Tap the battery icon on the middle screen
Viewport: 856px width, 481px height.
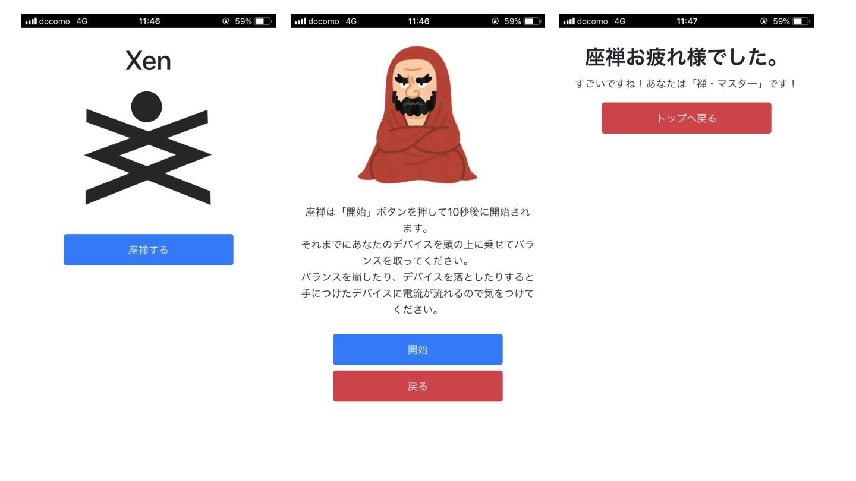[533, 21]
